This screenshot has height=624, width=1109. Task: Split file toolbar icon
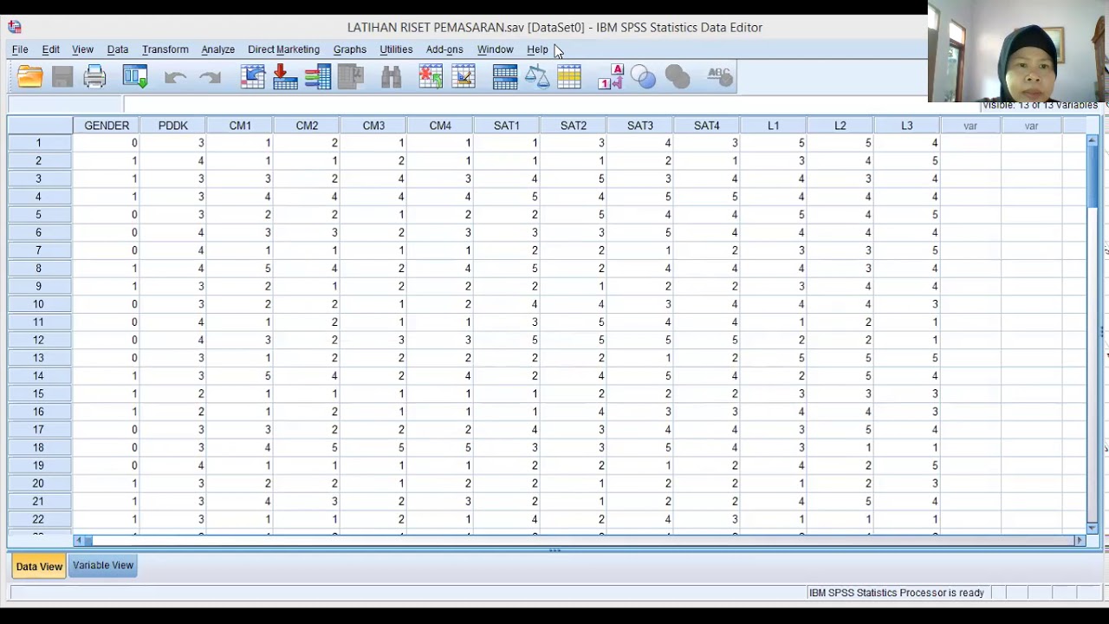point(505,77)
